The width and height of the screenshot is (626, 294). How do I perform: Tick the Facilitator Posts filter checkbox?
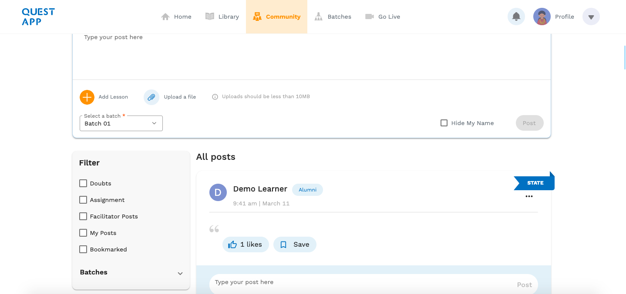[x=83, y=216]
